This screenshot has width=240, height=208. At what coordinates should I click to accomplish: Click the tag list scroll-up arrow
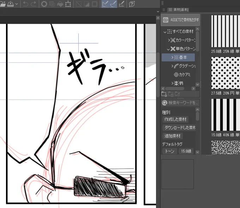point(197,110)
